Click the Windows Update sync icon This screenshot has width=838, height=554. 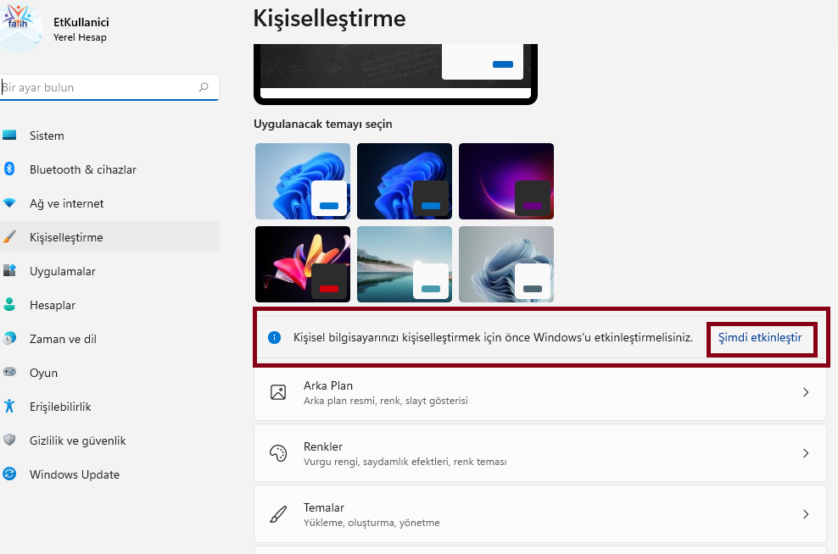point(9,474)
